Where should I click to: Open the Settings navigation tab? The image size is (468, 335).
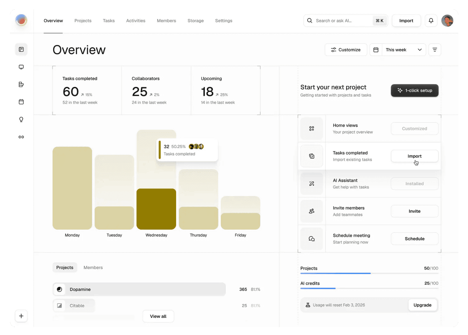point(223,21)
